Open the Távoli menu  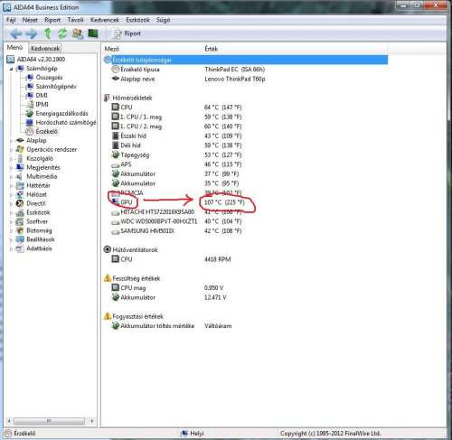(75, 20)
